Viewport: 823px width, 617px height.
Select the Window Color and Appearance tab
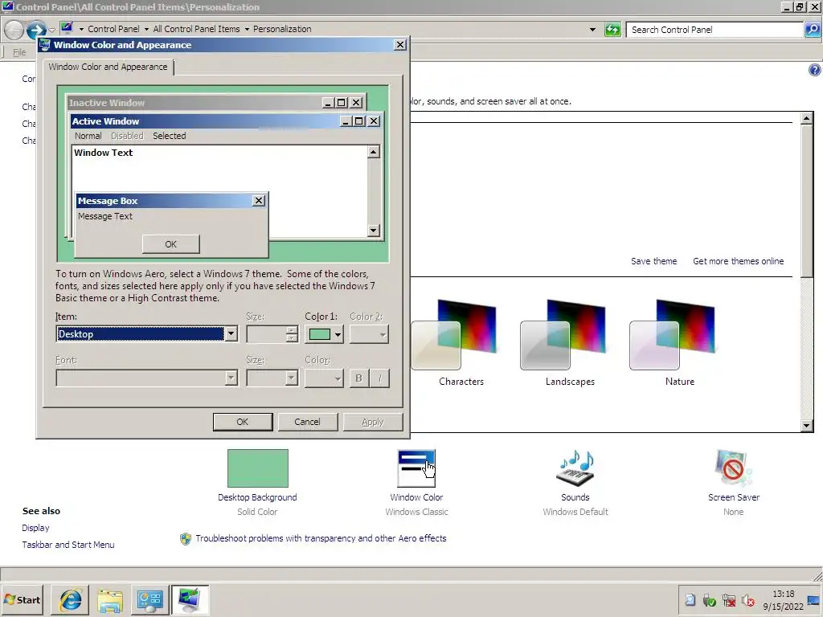[109, 67]
